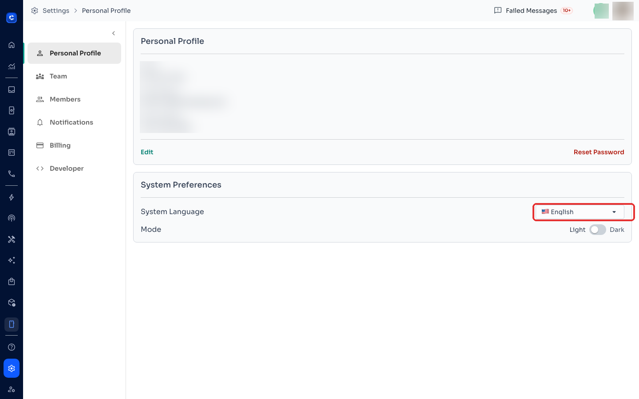Open the inbox tray icon
This screenshot has width=639, height=399.
pyautogui.click(x=12, y=90)
